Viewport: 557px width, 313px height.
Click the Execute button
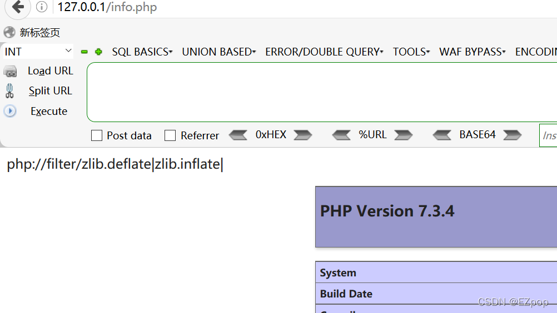pos(49,112)
